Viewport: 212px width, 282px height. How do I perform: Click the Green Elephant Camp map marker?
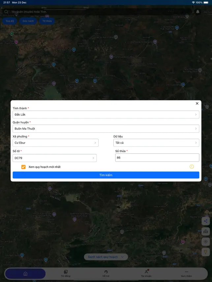[54, 83]
